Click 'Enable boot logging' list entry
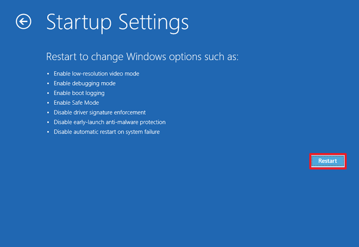The width and height of the screenshot is (359, 247). click(x=79, y=93)
